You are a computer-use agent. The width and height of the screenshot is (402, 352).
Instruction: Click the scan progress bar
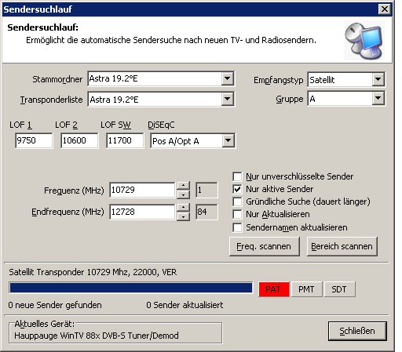tap(131, 288)
